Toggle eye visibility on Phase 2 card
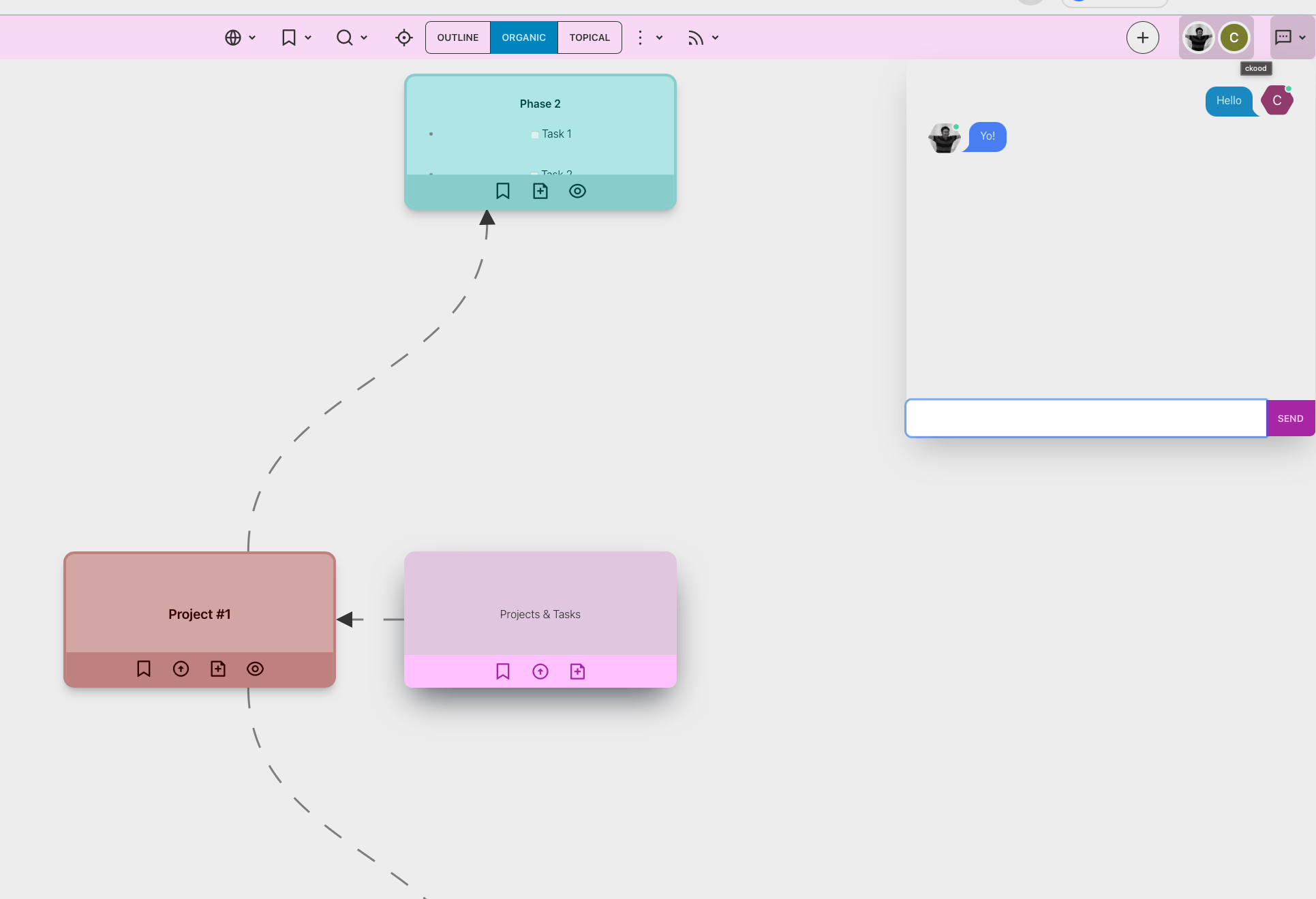The height and width of the screenshot is (899, 1316). click(x=577, y=192)
